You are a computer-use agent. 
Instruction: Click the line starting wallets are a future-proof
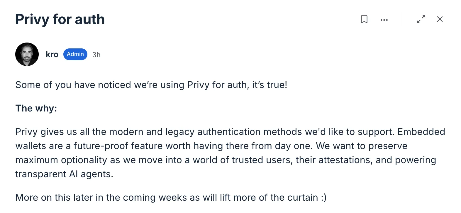[x=211, y=146]
